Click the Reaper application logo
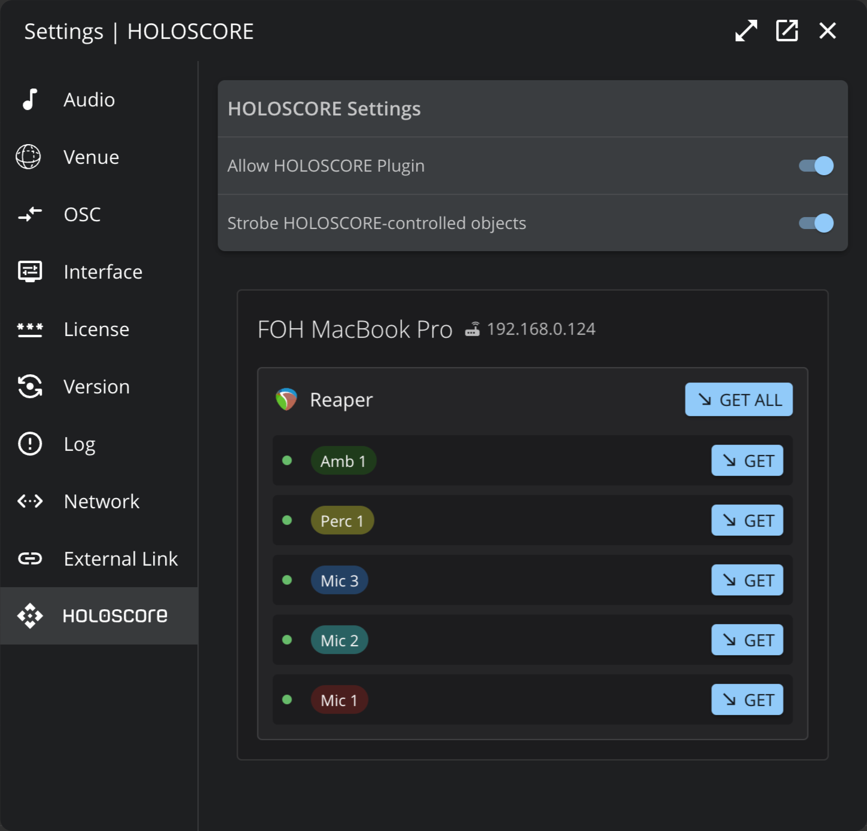 [286, 399]
